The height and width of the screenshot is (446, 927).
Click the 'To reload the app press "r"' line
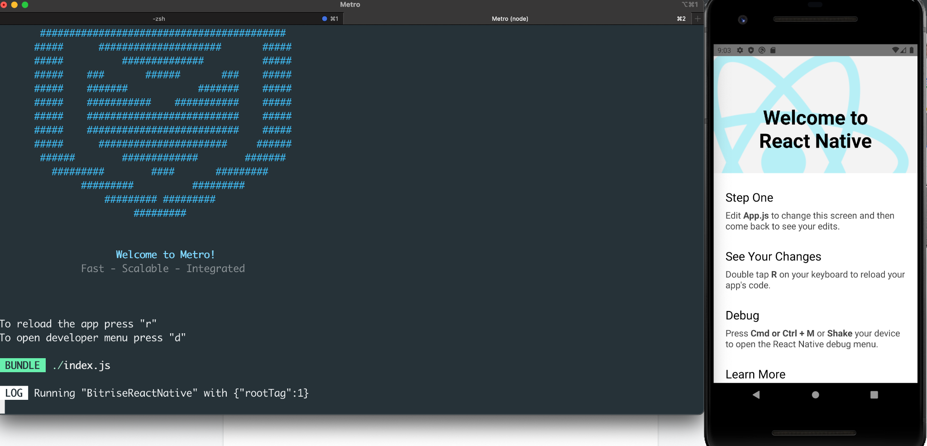tap(78, 324)
